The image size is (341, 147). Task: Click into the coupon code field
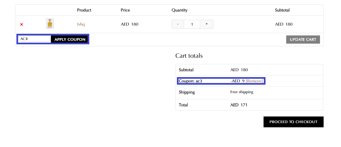pyautogui.click(x=34, y=39)
